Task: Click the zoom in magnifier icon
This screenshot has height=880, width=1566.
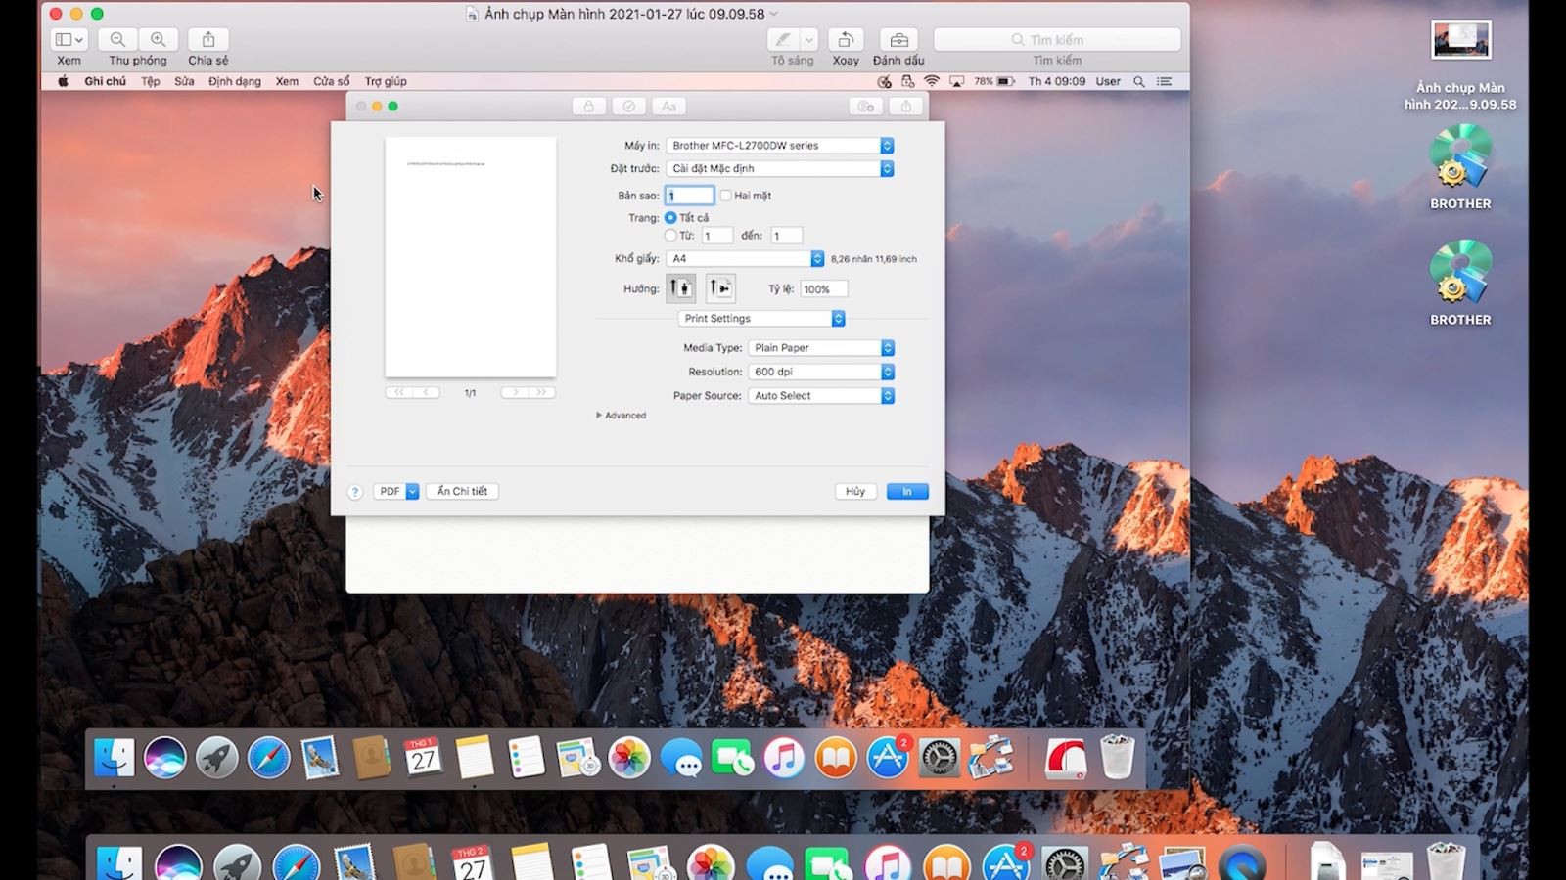Action: pyautogui.click(x=158, y=40)
